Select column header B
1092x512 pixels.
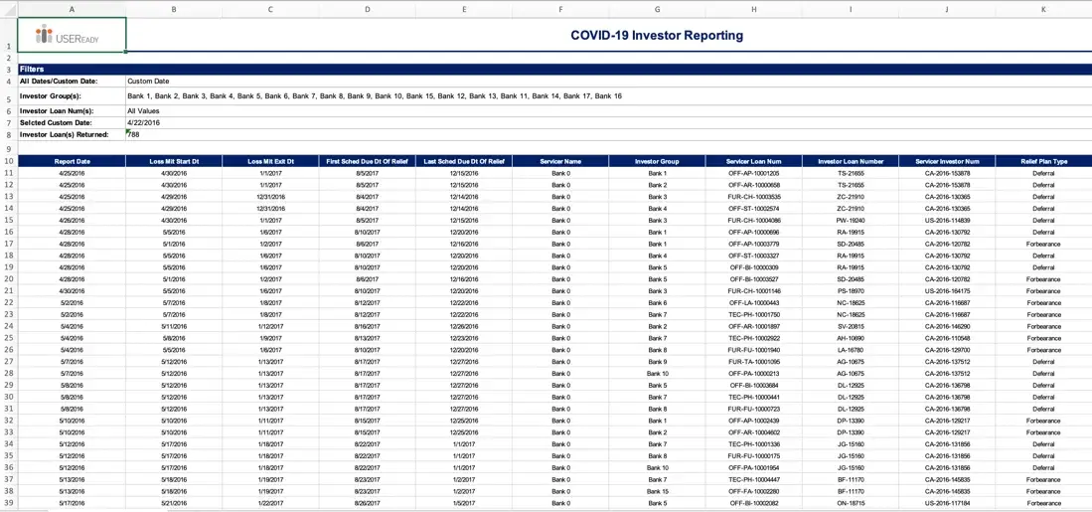[x=174, y=9]
